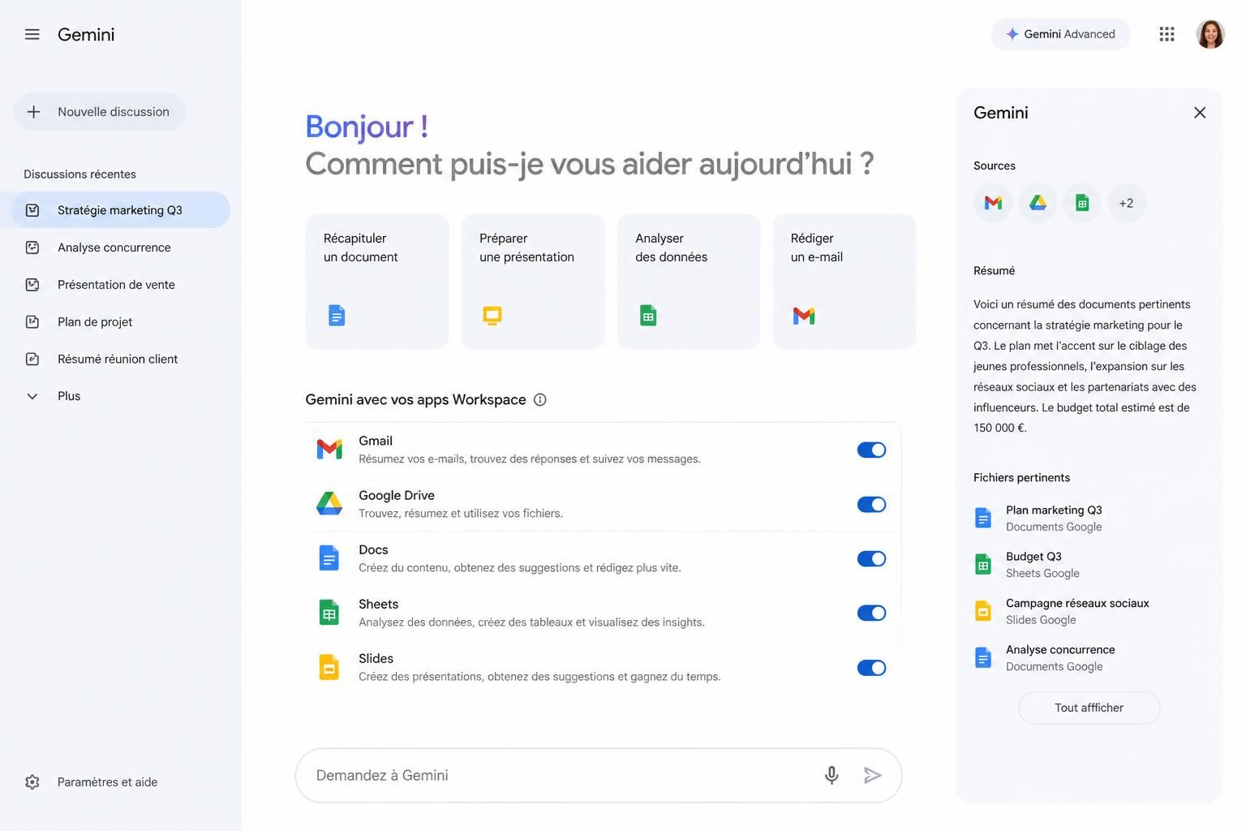The image size is (1246, 831).
Task: Click the Demandez à Gemini input field
Action: (599, 775)
